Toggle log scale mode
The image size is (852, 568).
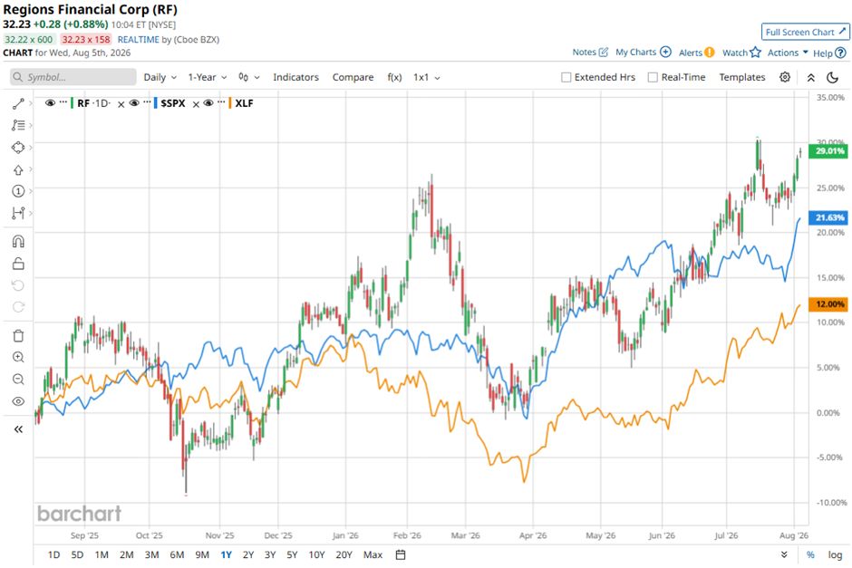click(x=835, y=555)
